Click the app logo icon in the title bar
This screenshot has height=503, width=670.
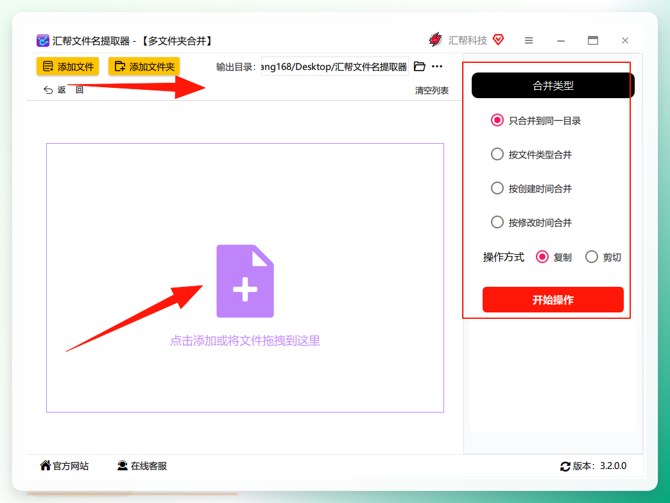pos(43,40)
